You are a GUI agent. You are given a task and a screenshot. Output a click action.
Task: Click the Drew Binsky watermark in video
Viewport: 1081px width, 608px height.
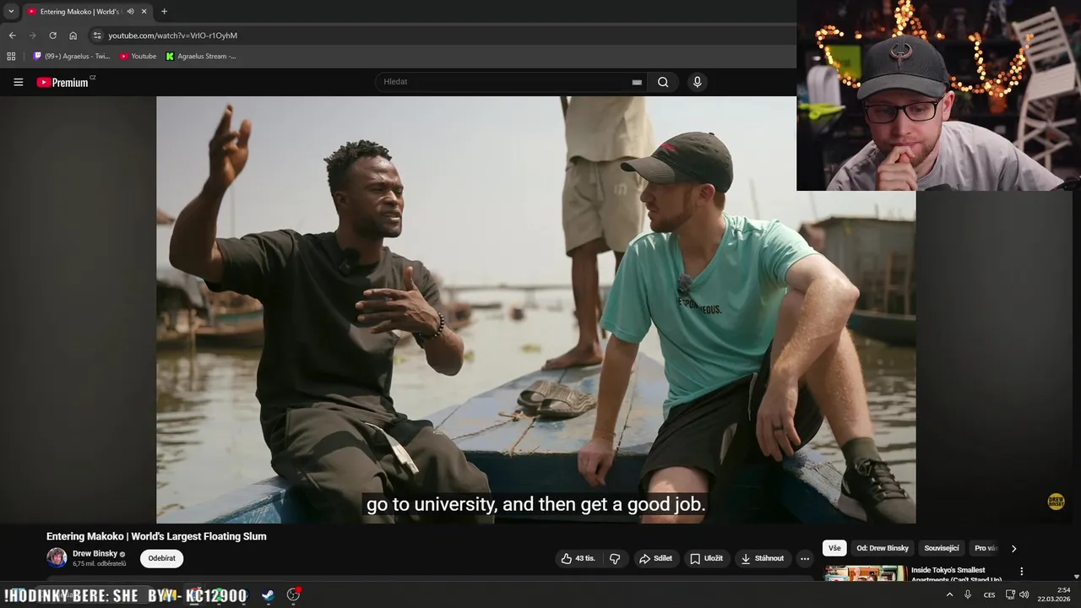(x=1056, y=502)
